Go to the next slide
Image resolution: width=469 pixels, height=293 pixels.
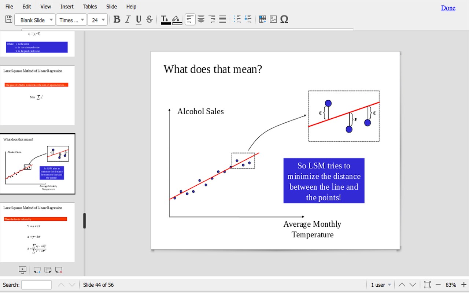(413, 285)
